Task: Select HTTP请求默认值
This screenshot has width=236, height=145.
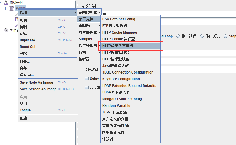Action: pos(130,59)
